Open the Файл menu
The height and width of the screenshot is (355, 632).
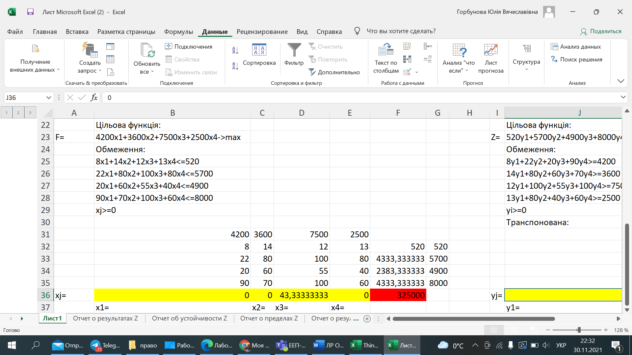(x=15, y=32)
